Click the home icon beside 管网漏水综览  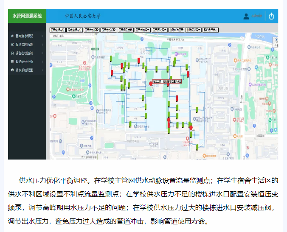click(x=12, y=36)
